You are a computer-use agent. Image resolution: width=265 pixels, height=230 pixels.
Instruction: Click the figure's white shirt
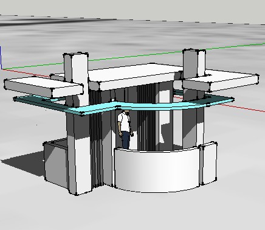tap(125, 122)
